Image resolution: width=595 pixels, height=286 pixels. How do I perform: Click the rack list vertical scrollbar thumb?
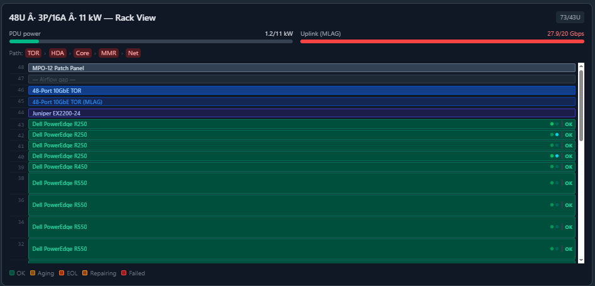581,106
